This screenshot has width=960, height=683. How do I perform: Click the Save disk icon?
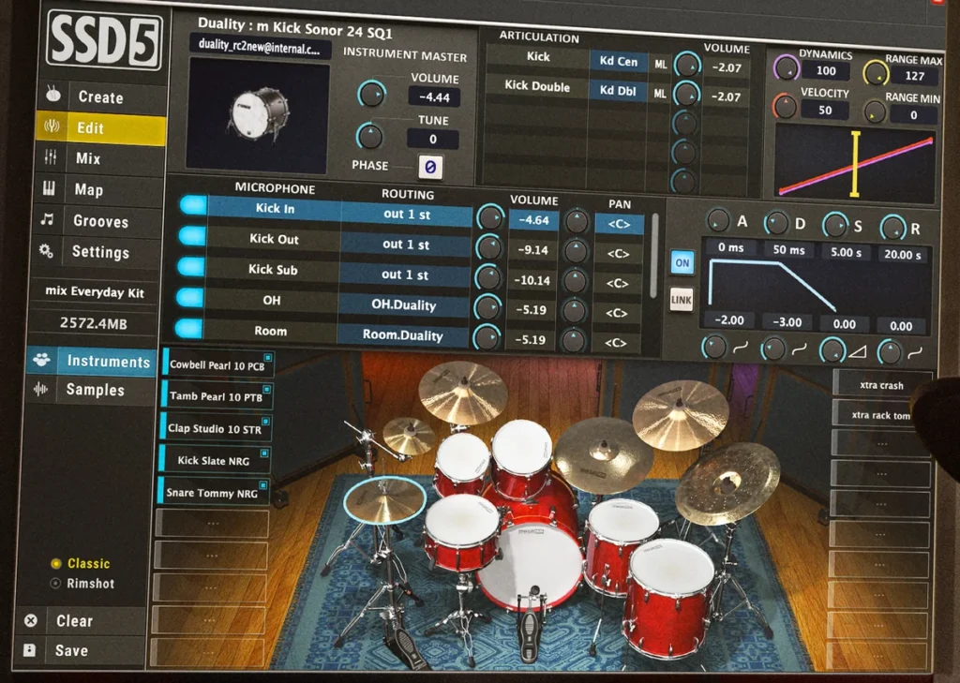click(x=29, y=650)
